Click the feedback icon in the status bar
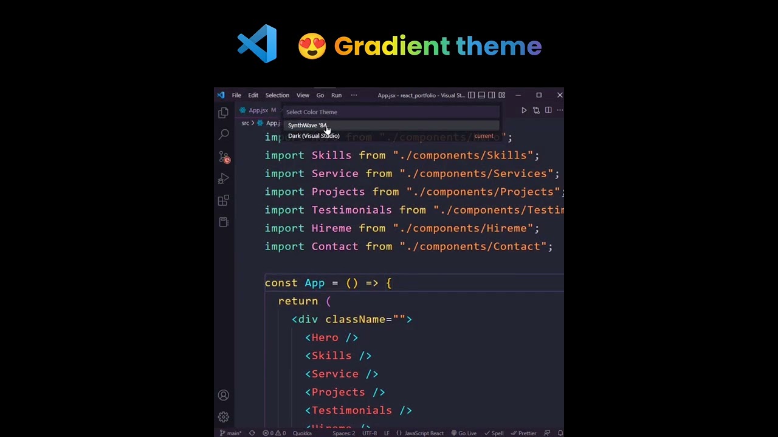Image resolution: width=778 pixels, height=437 pixels. click(x=547, y=433)
